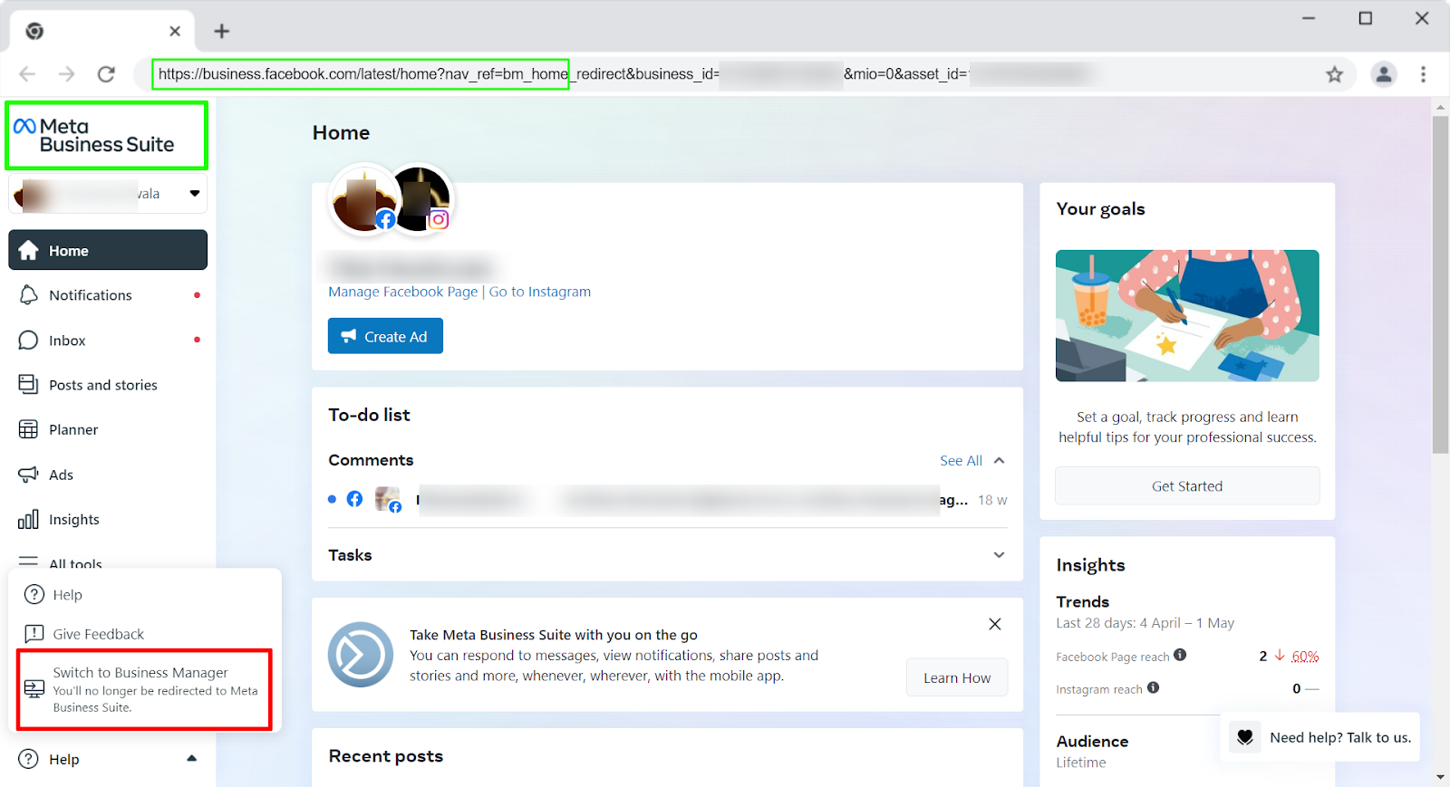Collapse the Comments section chevron

(x=999, y=460)
